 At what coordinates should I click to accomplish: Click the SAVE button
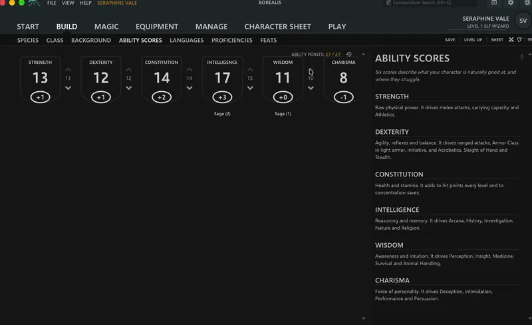click(450, 40)
